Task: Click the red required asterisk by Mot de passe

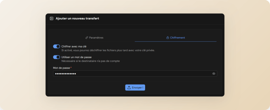Action: point(71,68)
